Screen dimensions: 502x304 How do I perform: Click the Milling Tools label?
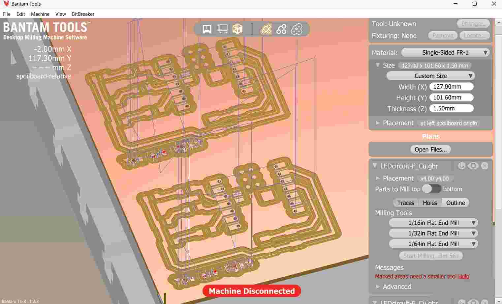tap(393, 213)
